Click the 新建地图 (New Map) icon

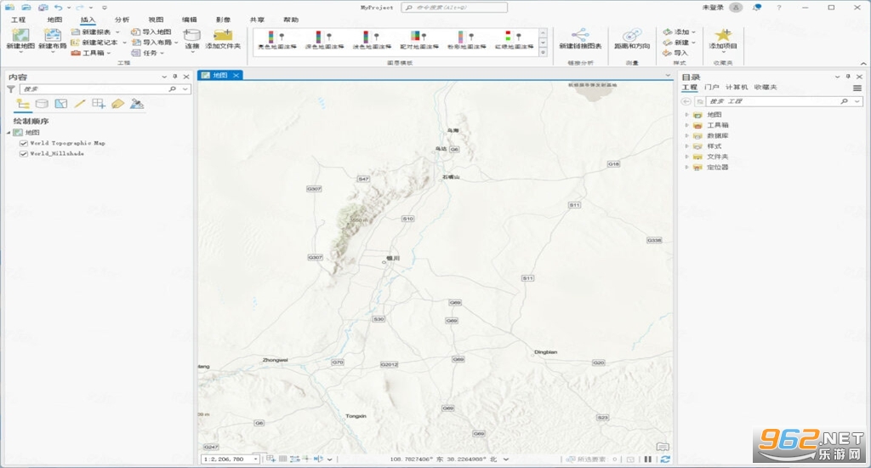20,36
